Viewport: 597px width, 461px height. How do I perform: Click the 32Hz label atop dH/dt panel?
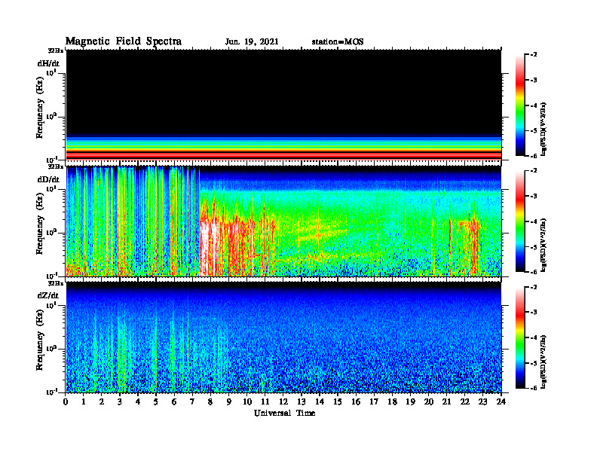56,50
